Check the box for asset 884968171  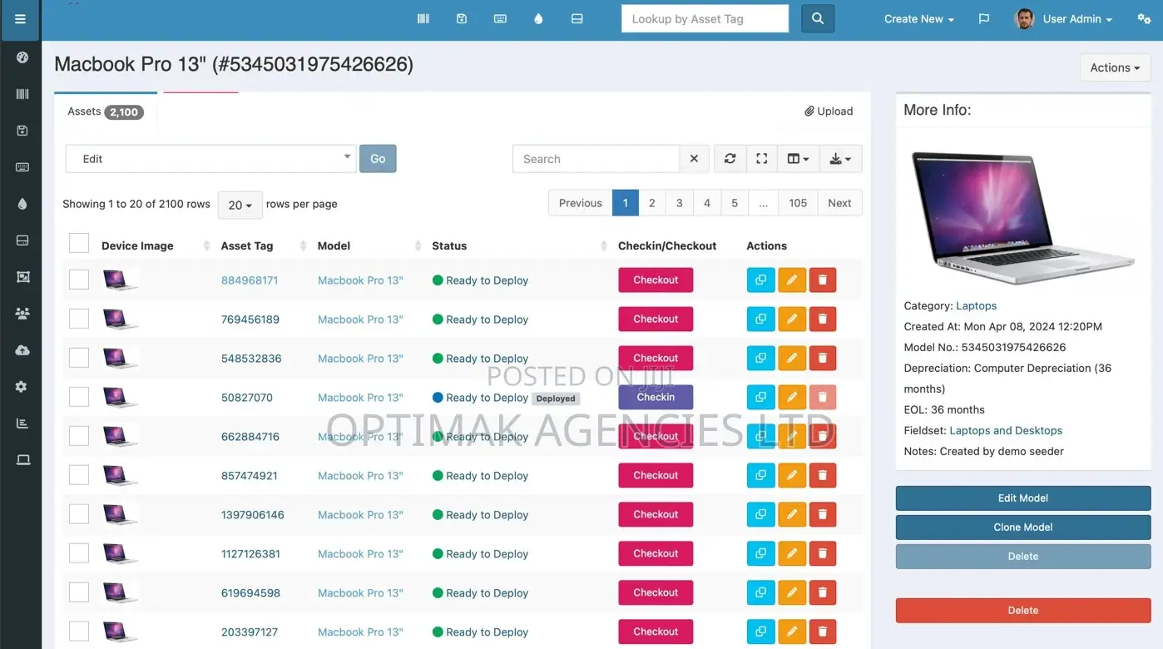tap(79, 280)
